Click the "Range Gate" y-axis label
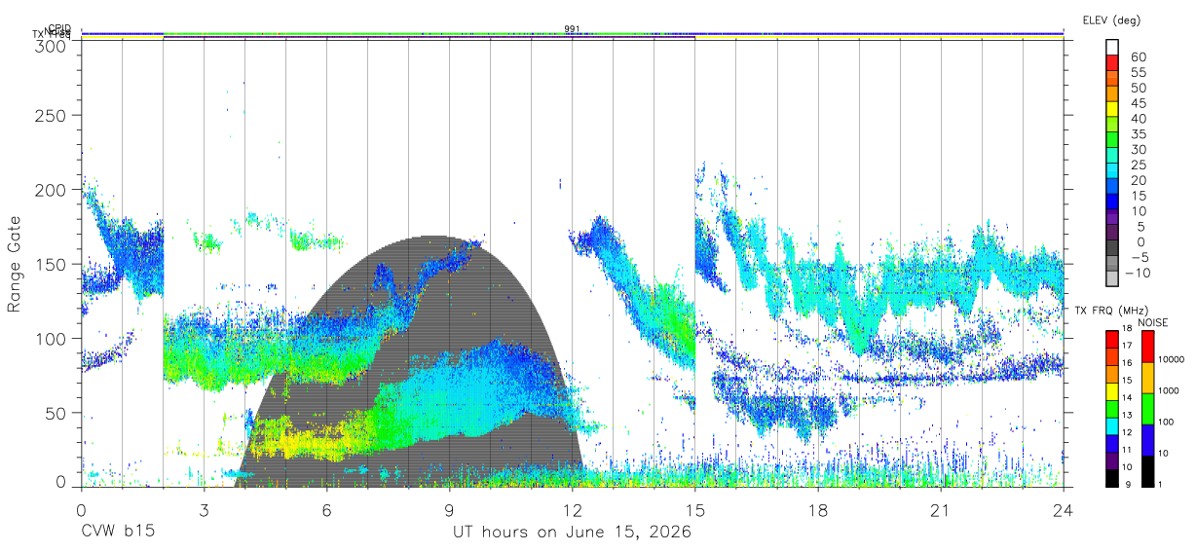Image resolution: width=1196 pixels, height=552 pixels. (16, 264)
